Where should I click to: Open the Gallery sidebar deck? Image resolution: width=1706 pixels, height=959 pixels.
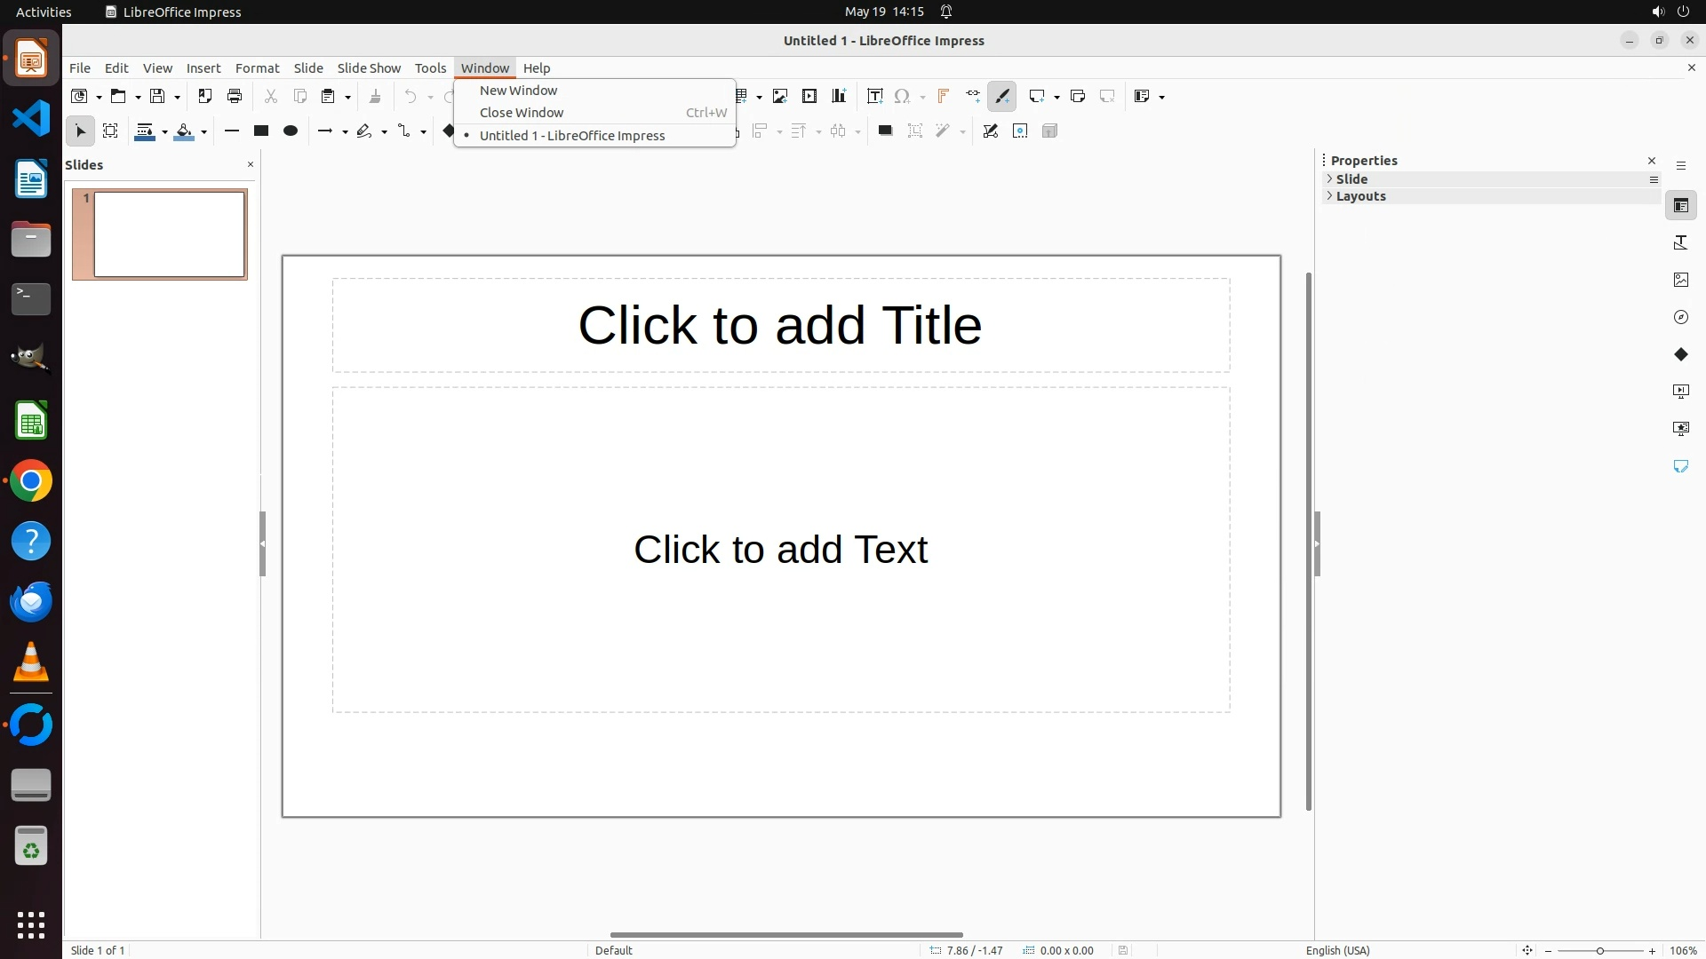[1680, 280]
